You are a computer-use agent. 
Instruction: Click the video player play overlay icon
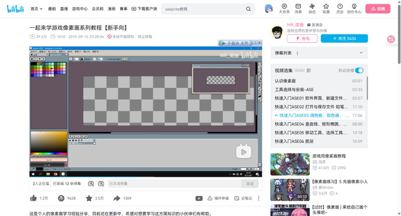click(x=243, y=152)
